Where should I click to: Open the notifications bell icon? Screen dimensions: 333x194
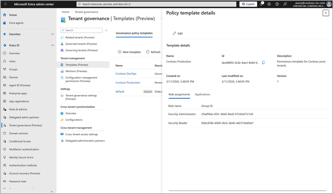(262, 4)
